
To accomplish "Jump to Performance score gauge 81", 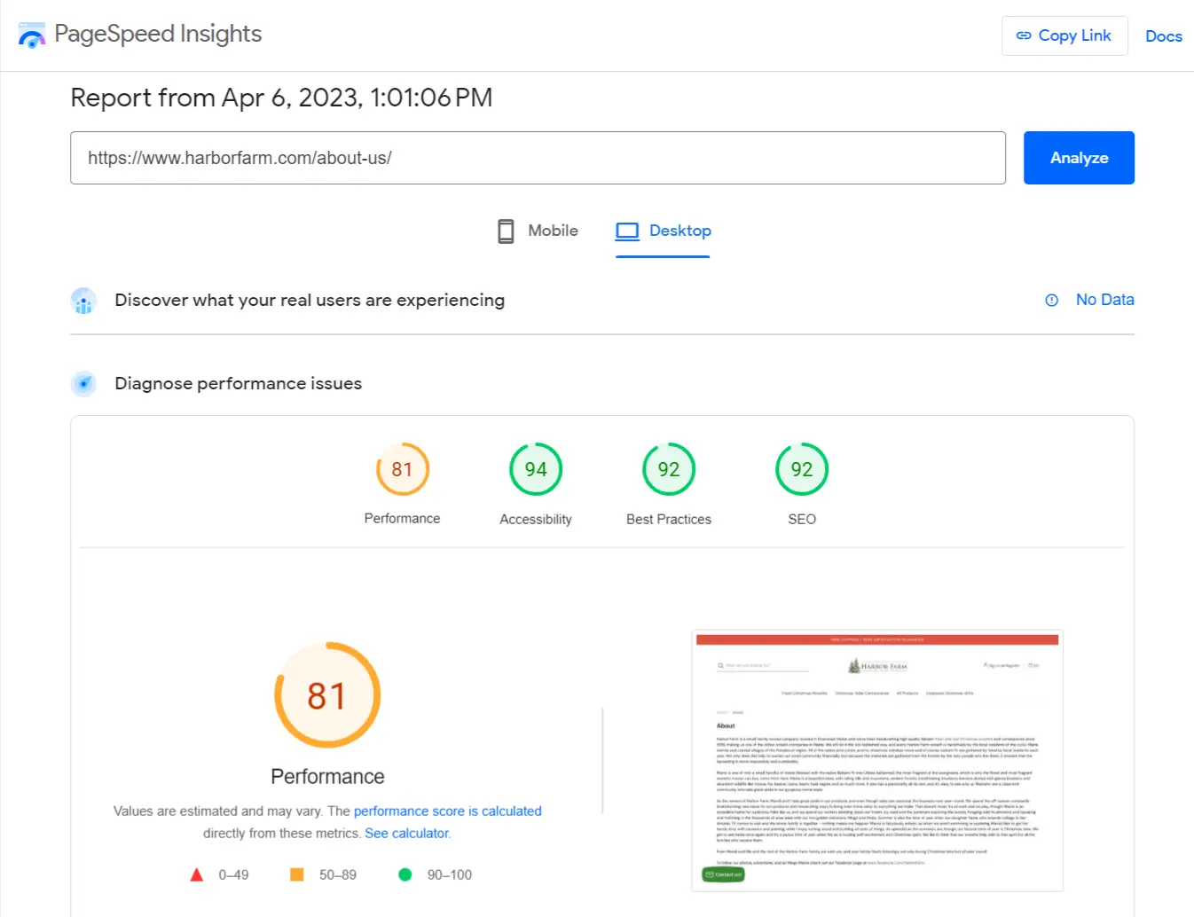I will (x=403, y=469).
